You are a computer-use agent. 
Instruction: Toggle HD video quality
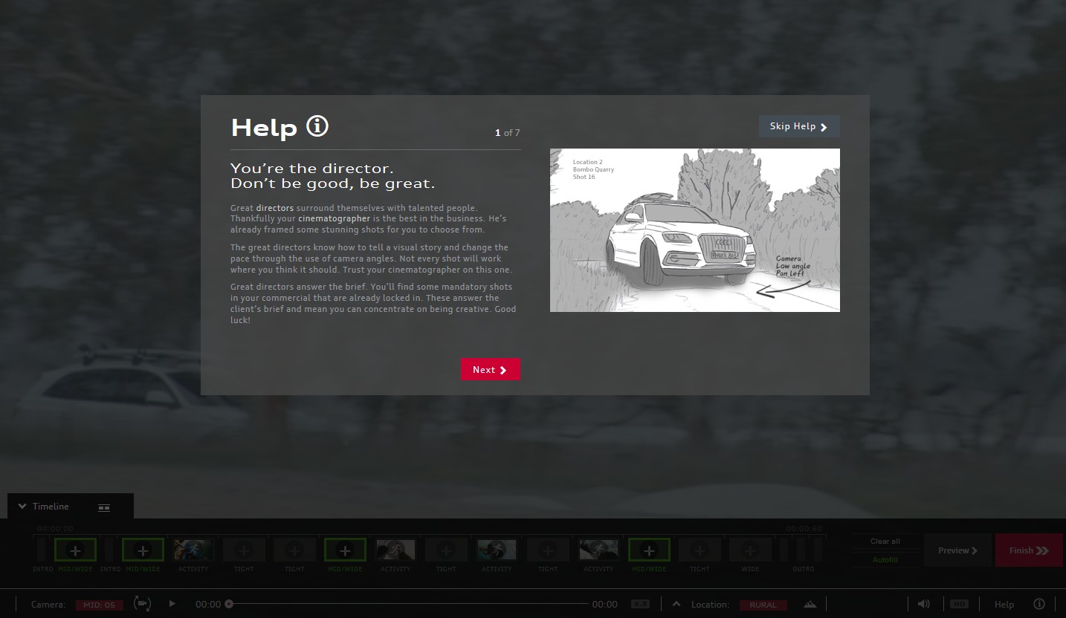pos(959,604)
